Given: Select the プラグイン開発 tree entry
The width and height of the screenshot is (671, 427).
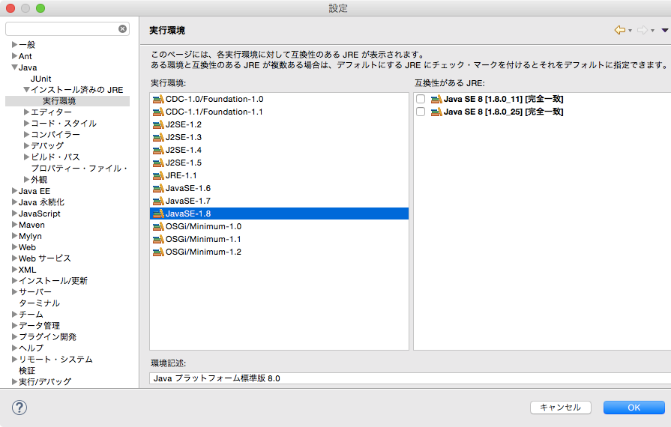Looking at the screenshot, I should 47,337.
